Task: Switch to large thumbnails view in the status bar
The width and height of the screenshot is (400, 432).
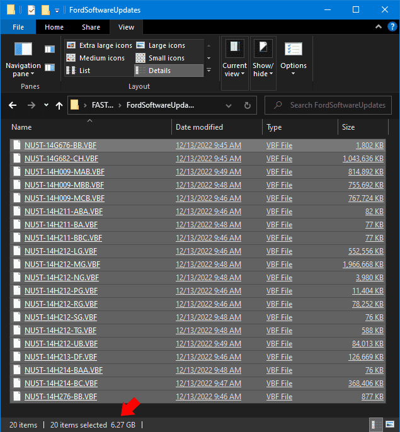Action: coord(390,424)
